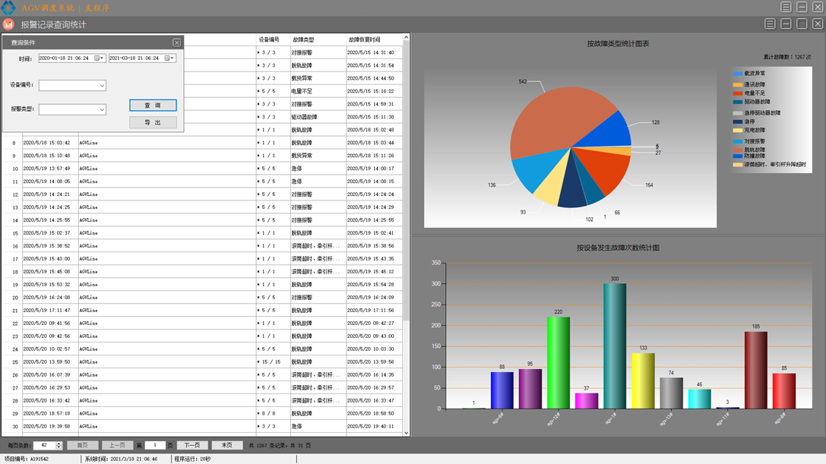Minimize the alarm statistics sub-window
The width and height of the screenshot is (826, 464).
click(x=786, y=24)
